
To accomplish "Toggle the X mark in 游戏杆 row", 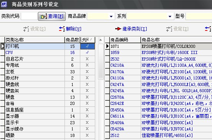I will [x=88, y=78].
